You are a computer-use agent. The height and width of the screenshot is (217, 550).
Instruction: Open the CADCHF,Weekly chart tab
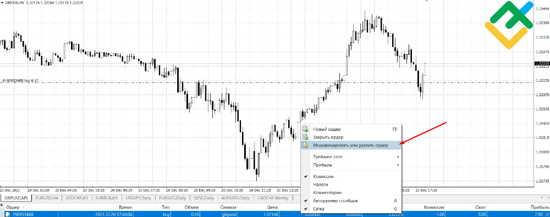coord(273,198)
